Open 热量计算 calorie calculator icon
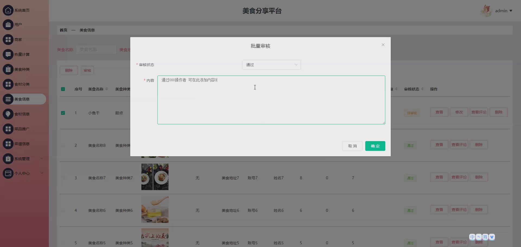521x247 pixels. 8,54
